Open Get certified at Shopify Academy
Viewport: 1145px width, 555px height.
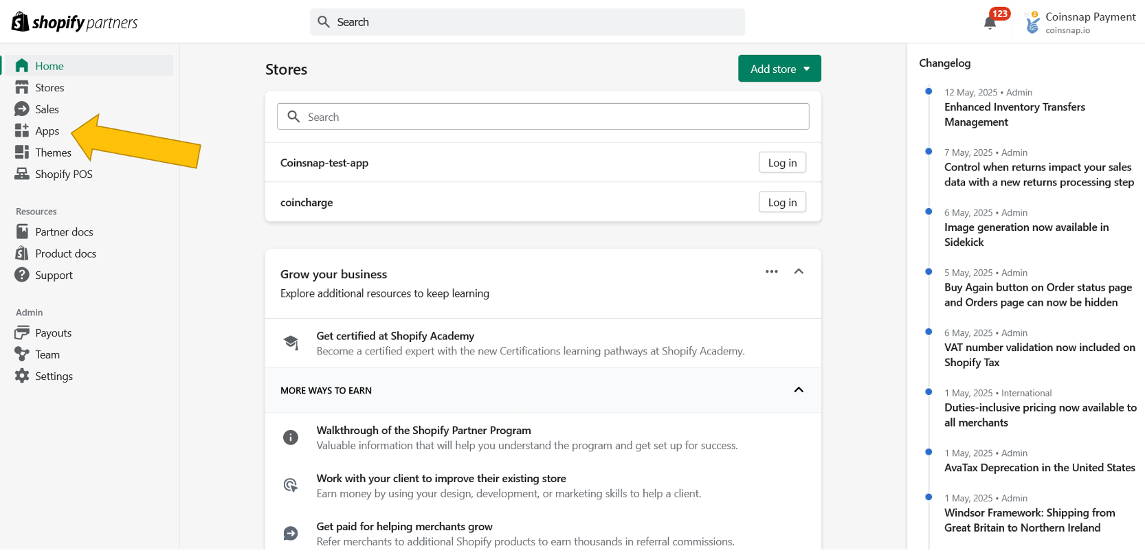pos(395,336)
